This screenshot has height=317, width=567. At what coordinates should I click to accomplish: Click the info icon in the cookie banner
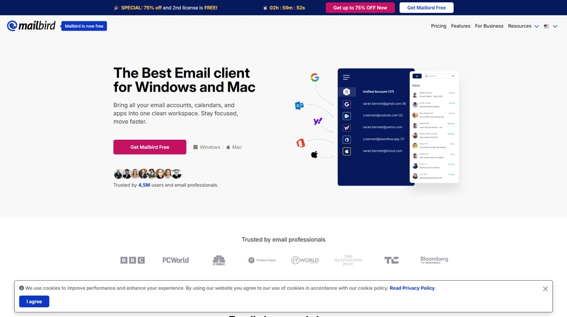coord(22,288)
